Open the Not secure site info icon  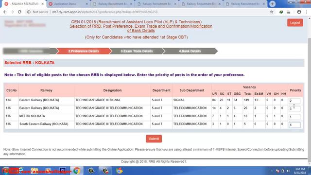point(29,12)
